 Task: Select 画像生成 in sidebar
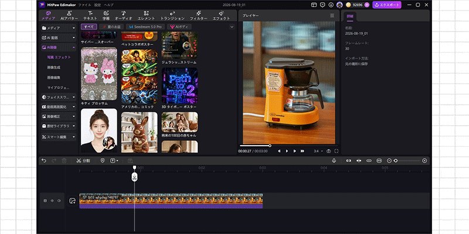click(x=53, y=67)
